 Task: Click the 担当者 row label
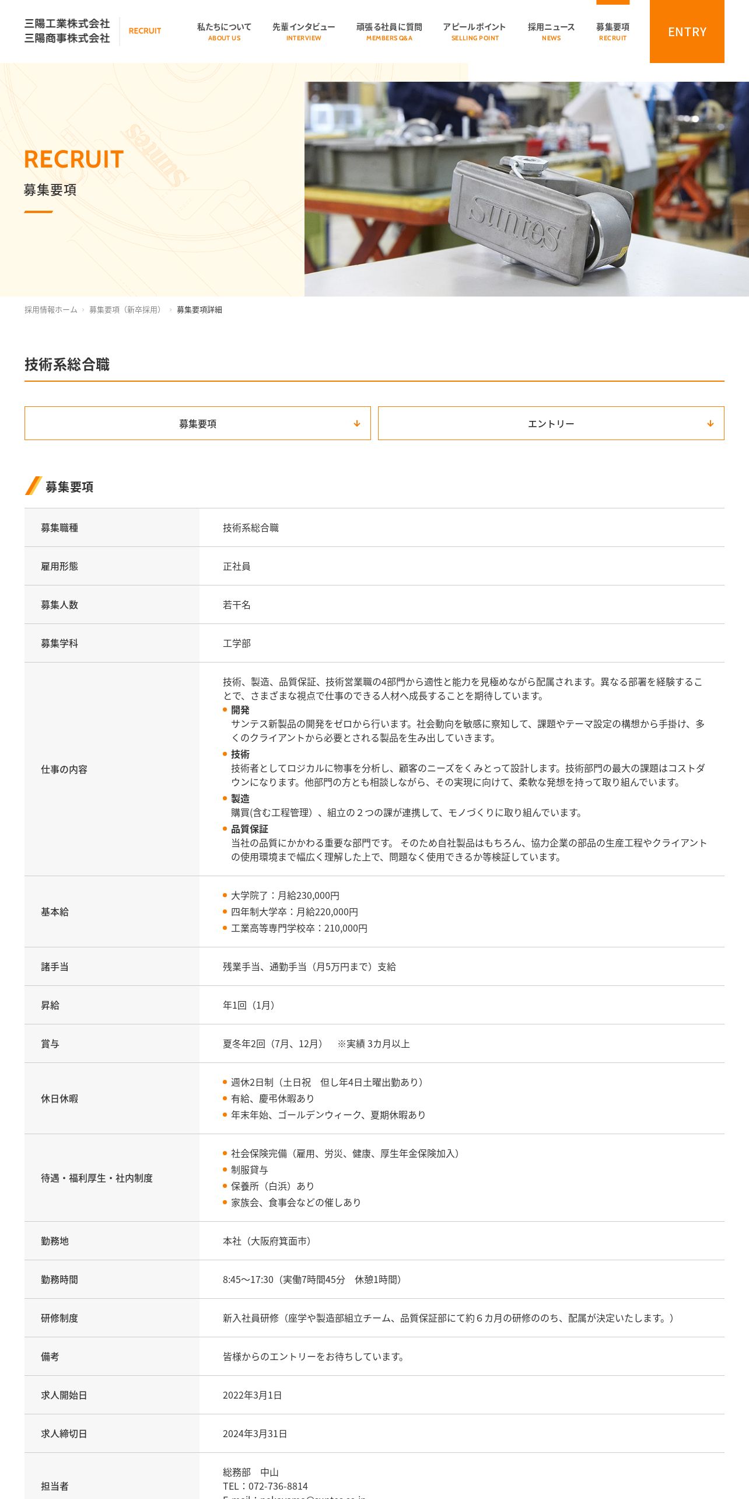pyautogui.click(x=55, y=1486)
